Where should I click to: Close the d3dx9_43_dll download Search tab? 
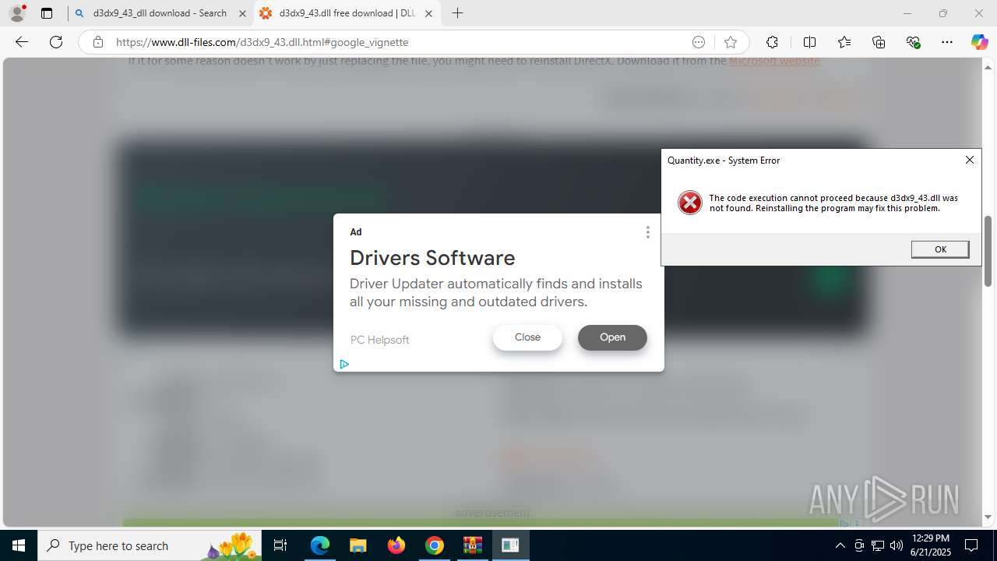[x=242, y=13]
